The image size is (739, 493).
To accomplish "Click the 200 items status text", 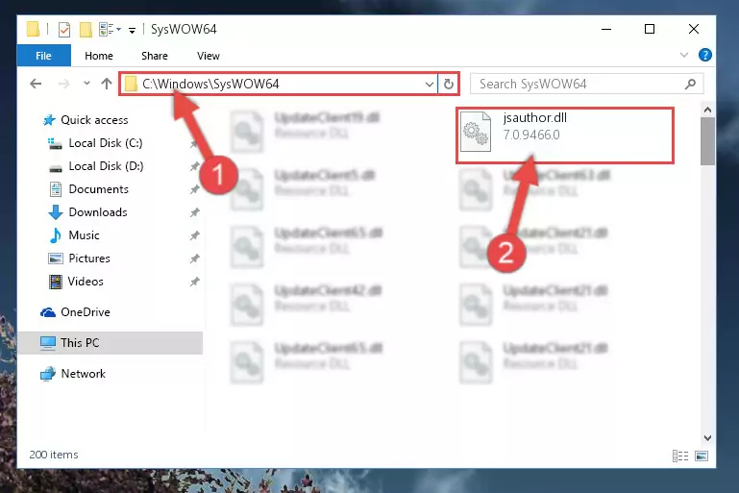I will click(x=54, y=455).
